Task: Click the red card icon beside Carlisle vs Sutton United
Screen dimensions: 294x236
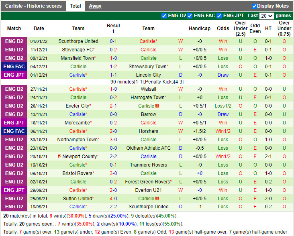Action: [x=157, y=199]
